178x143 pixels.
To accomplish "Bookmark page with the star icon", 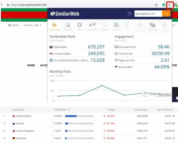I will [x=156, y=5].
